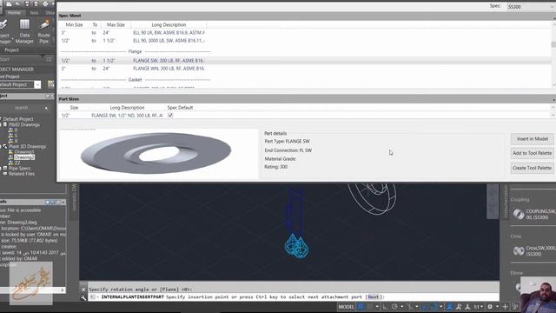Click the grid display status bar icon
The image size is (556, 313).
click(x=361, y=307)
